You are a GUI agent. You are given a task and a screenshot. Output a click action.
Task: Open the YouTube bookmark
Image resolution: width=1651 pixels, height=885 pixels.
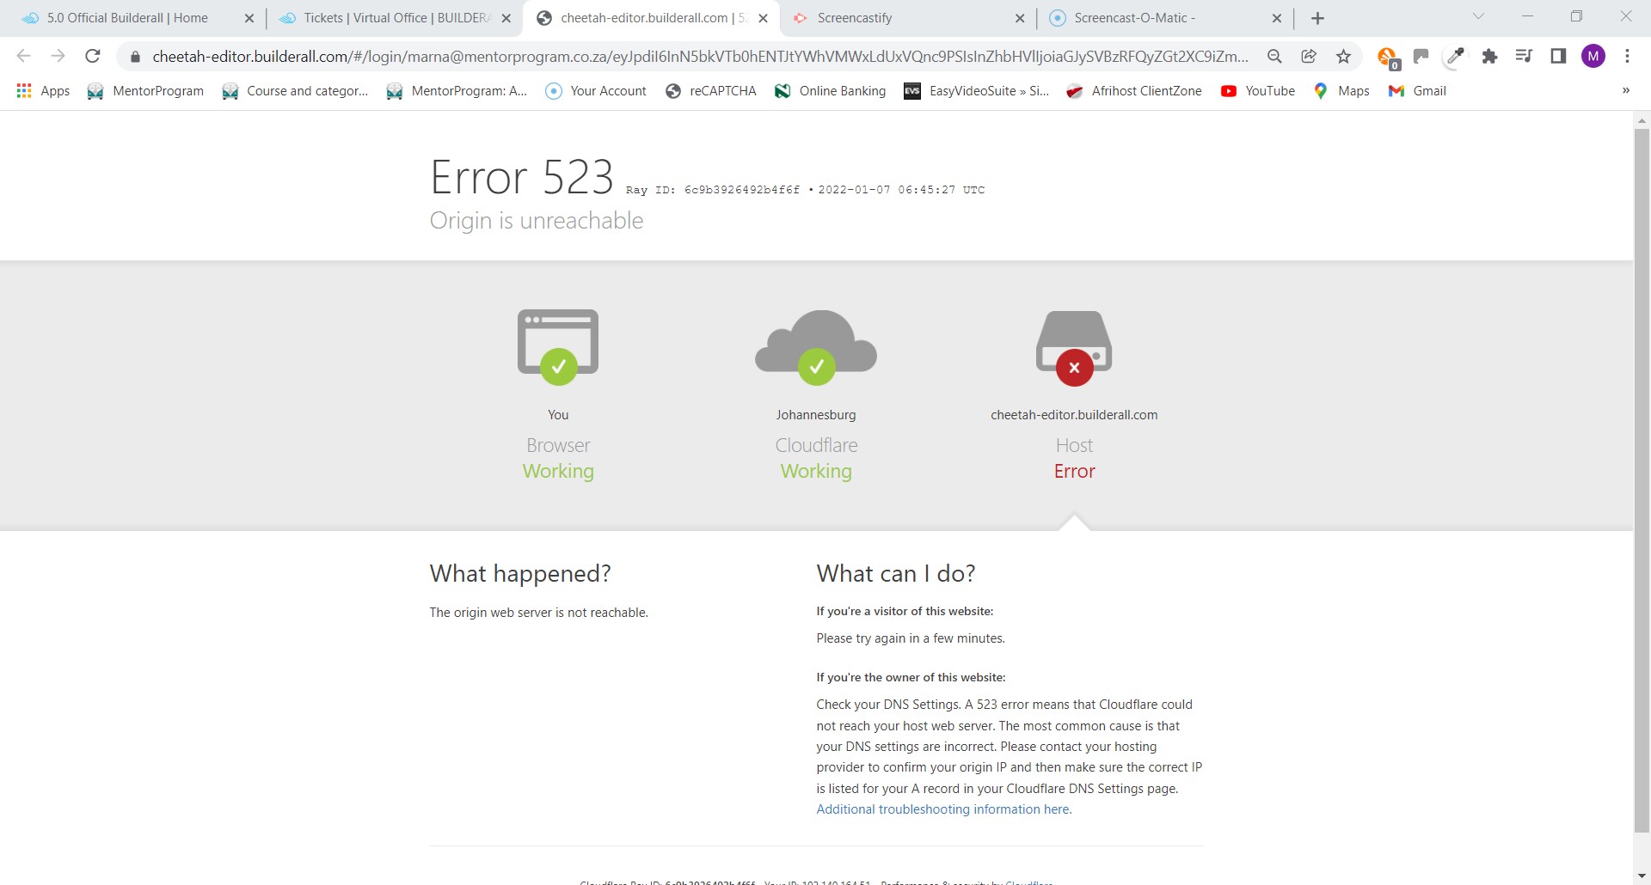[x=1258, y=90]
